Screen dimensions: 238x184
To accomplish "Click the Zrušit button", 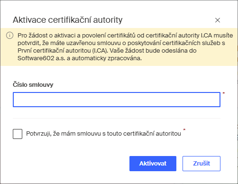I will (x=201, y=164).
